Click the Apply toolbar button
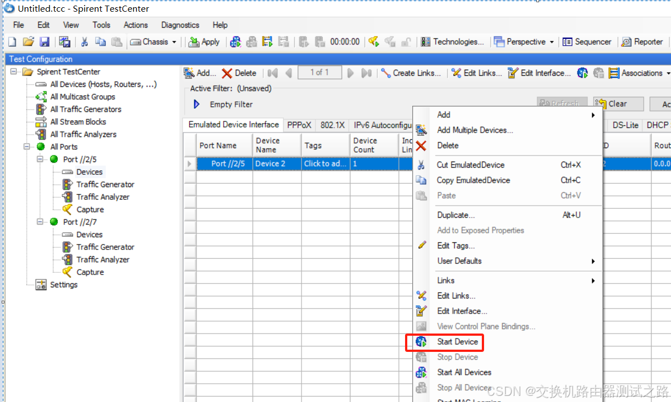 tap(204, 42)
